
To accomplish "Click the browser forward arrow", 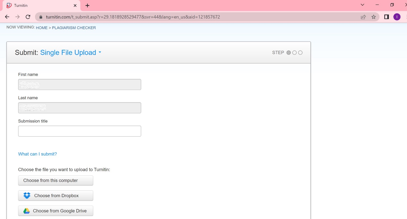I will 18,17.
